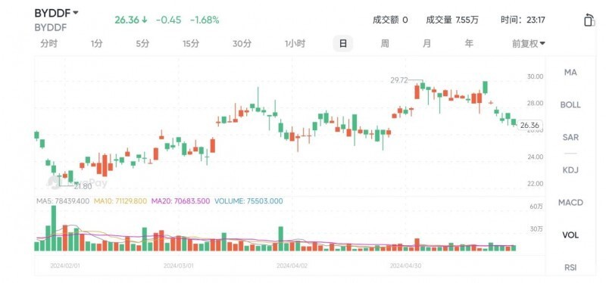Show the MACD sub-indicator

570,202
